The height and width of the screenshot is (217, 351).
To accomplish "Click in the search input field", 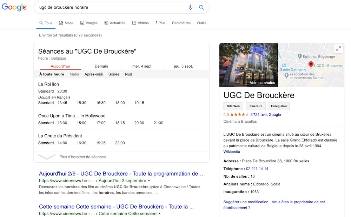I will [x=112, y=7].
